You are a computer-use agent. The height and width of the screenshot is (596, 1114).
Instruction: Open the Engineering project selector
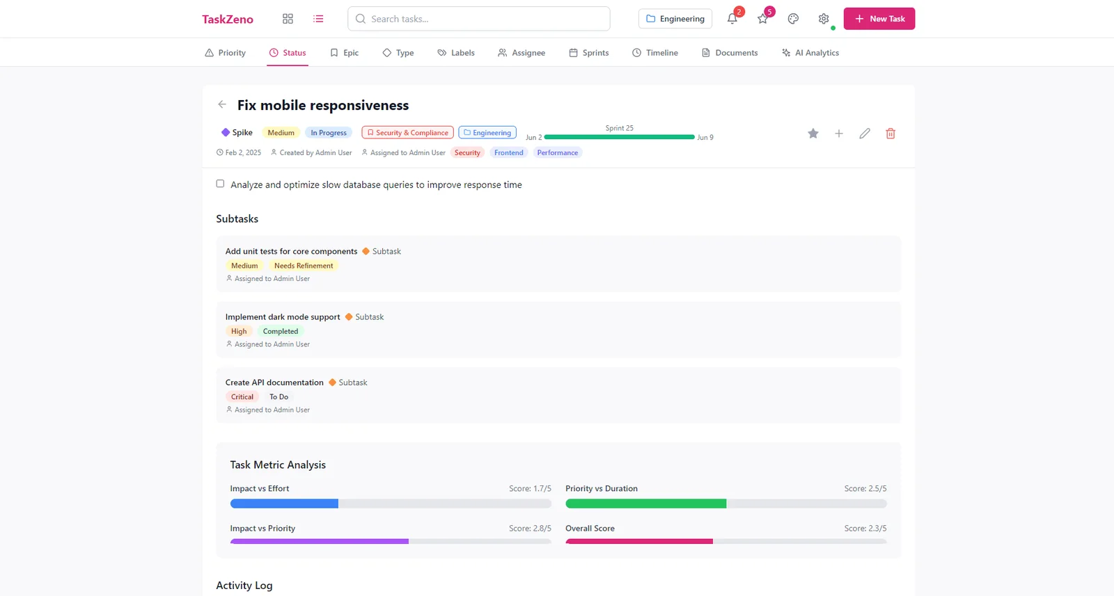(x=675, y=19)
